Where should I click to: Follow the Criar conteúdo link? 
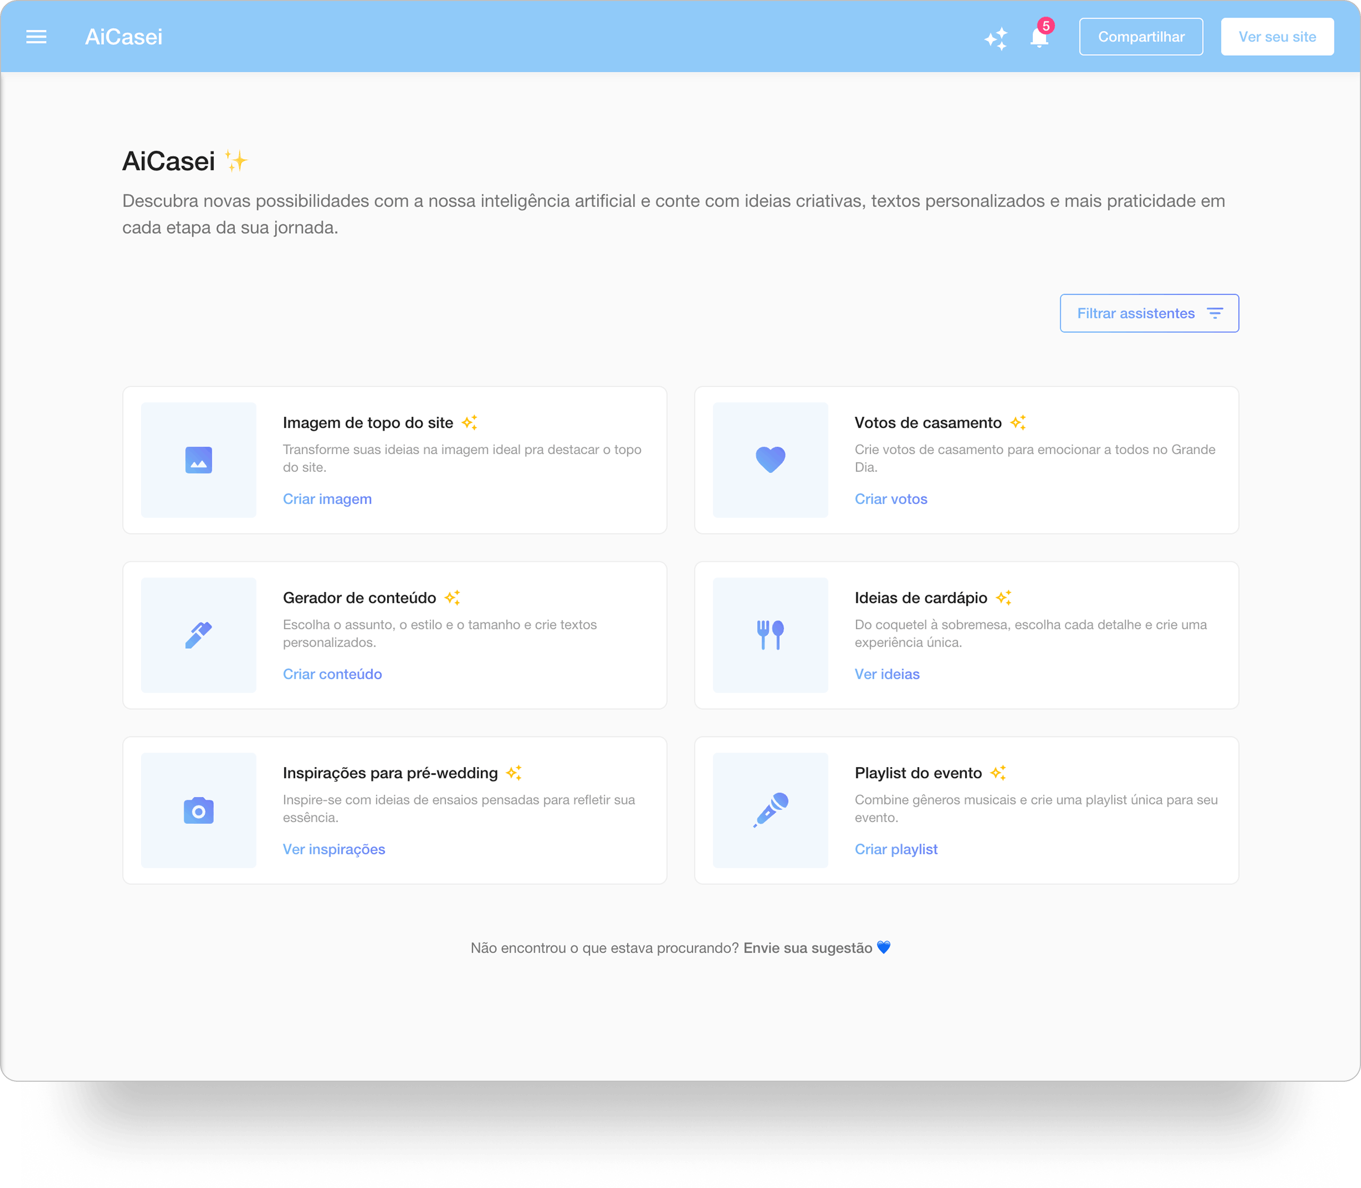click(x=332, y=674)
